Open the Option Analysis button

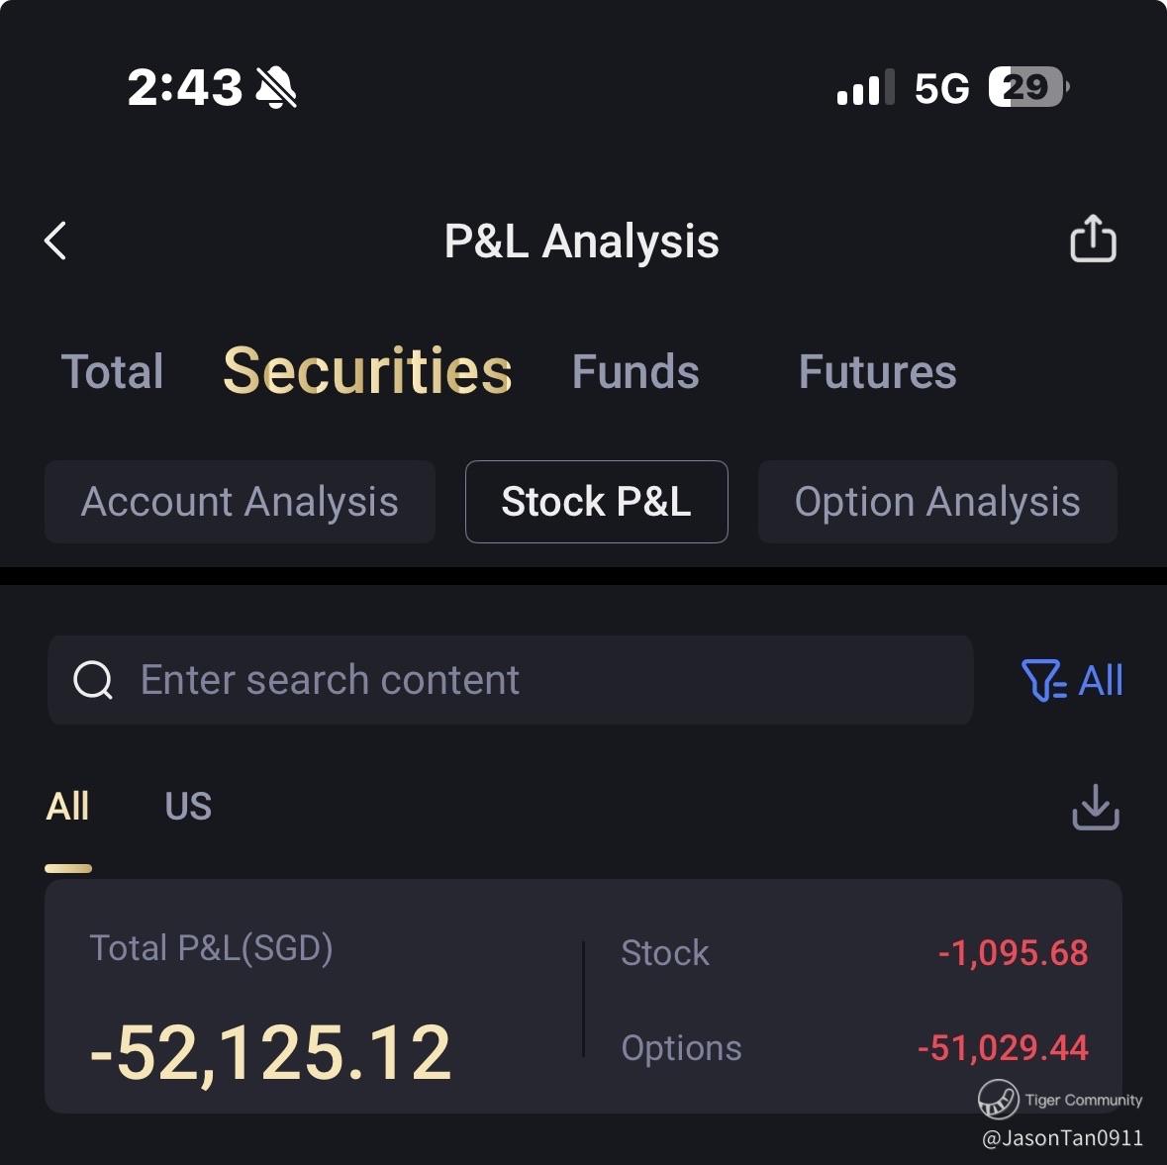coord(937,502)
